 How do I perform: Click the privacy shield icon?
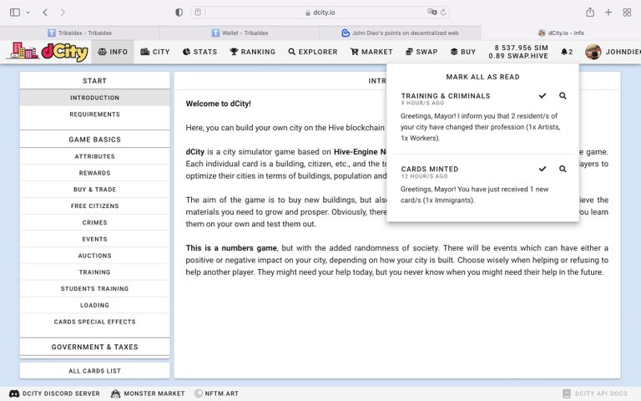pyautogui.click(x=179, y=13)
